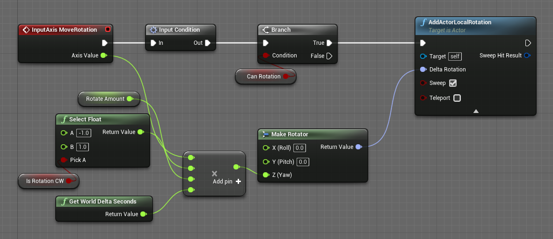
Task: Click the Branch node icon in header
Action: click(266, 30)
